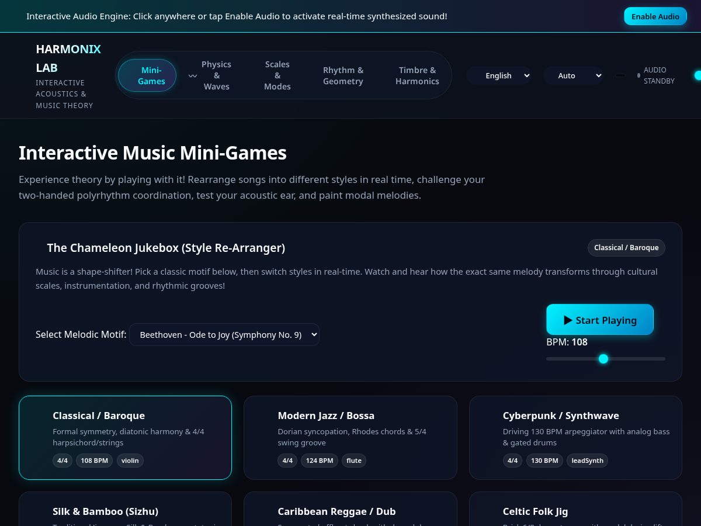Click the flute instrument tag

354,461
